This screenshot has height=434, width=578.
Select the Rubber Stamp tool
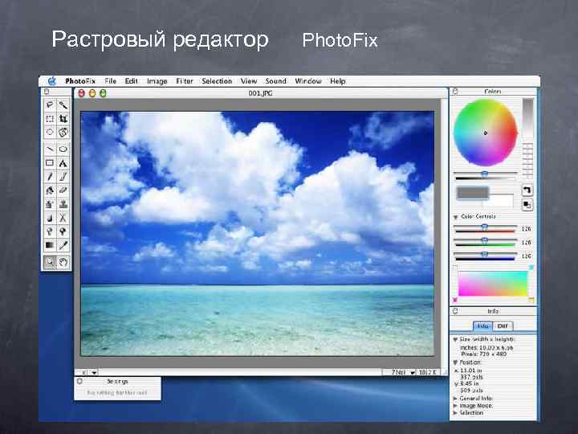(63, 204)
